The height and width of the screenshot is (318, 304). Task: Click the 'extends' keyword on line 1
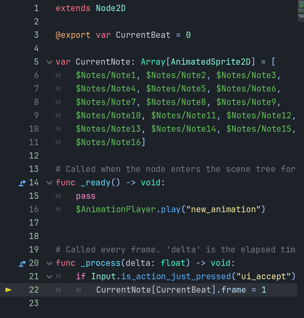pyautogui.click(x=73, y=8)
